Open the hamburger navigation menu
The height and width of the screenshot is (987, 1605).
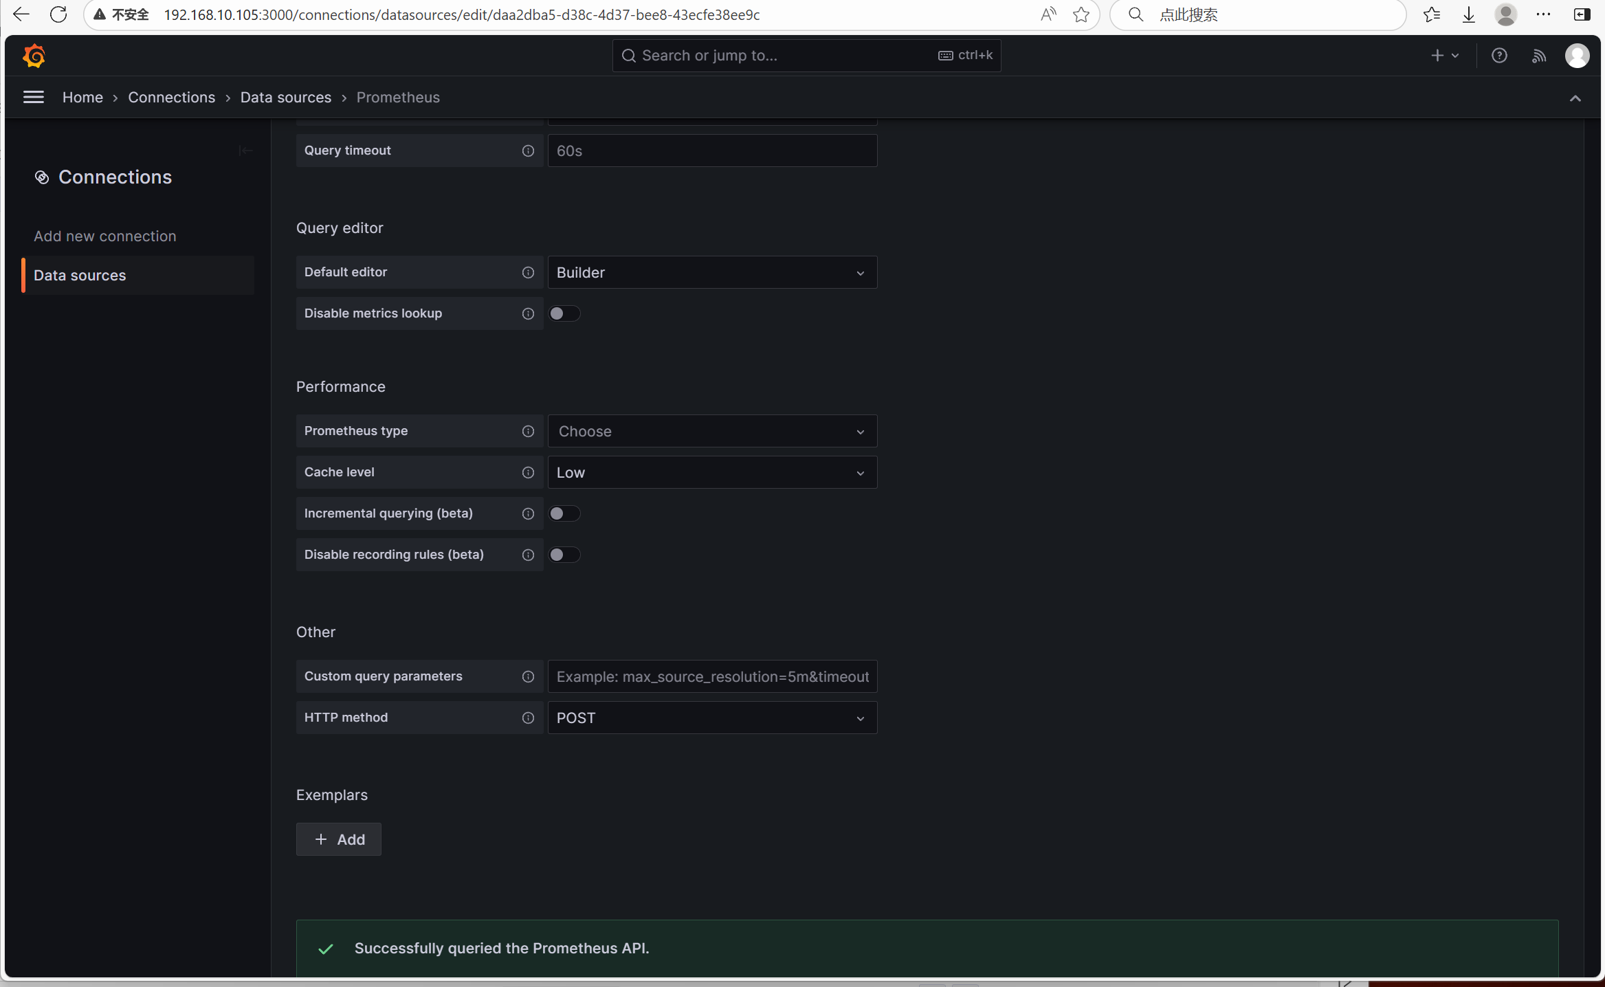[33, 97]
